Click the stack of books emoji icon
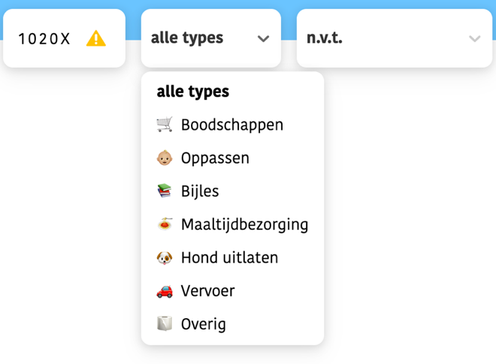The image size is (496, 364). [x=165, y=191]
